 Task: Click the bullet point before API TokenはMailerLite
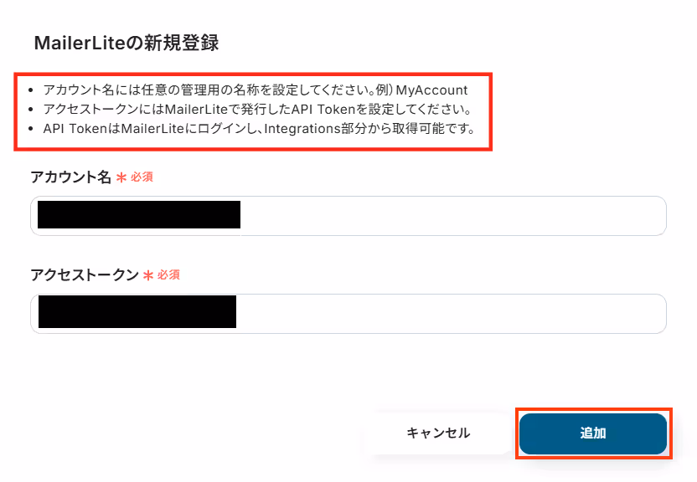(x=31, y=129)
